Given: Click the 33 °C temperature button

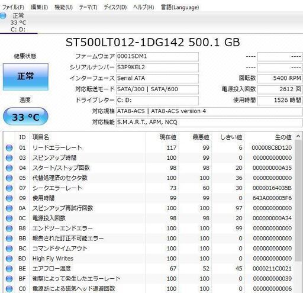Looking at the screenshot, I should [x=25, y=117].
